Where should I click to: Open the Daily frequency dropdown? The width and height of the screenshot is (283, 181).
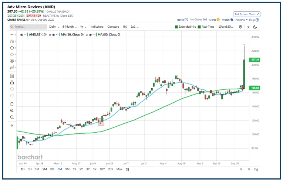(x=54, y=27)
